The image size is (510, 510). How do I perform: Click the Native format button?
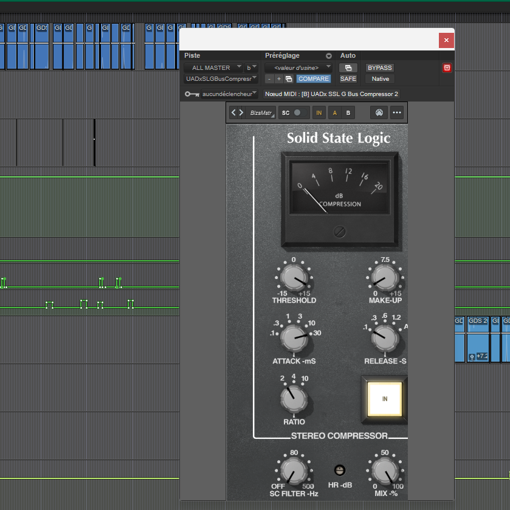[381, 78]
